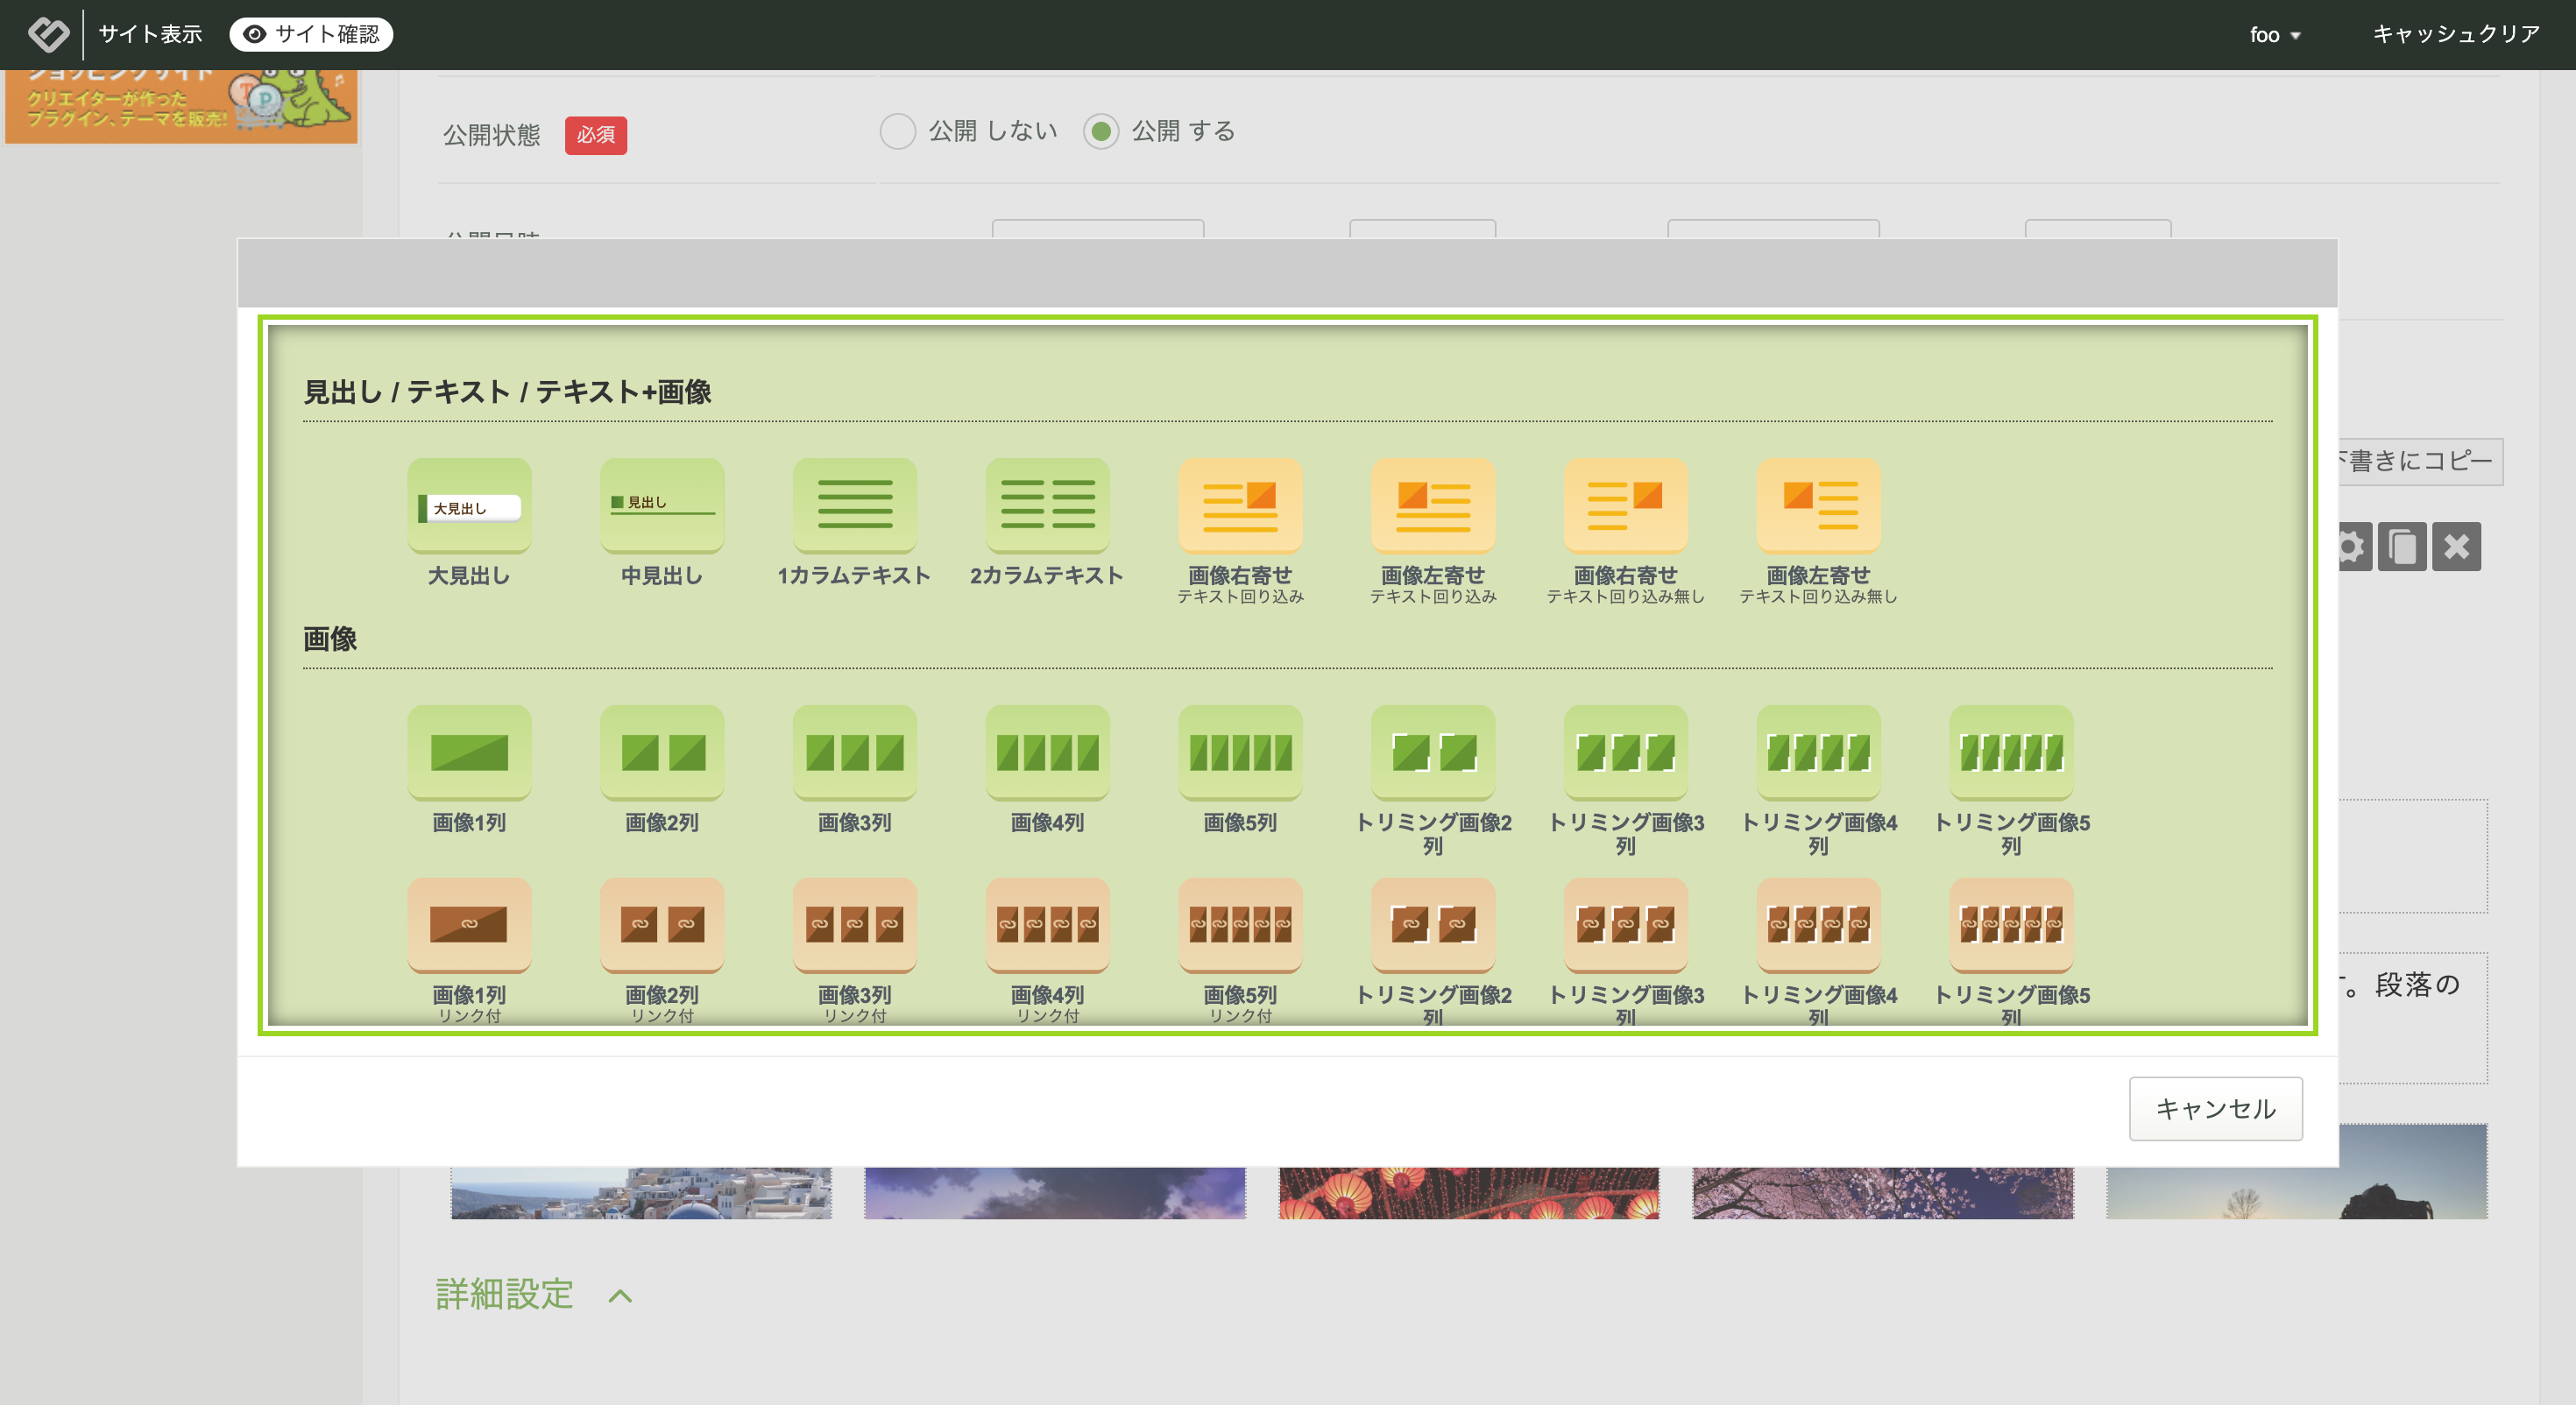2576x1405 pixels.
Task: Select 画像5列 リンク付 block
Action: click(1240, 925)
